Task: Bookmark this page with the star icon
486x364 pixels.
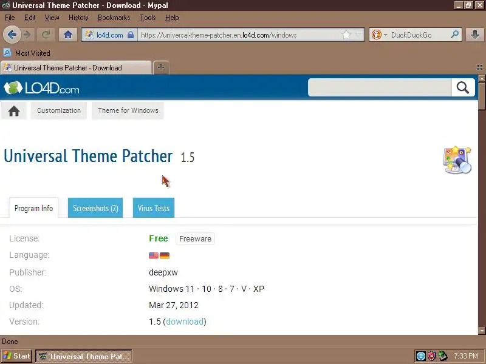Action: [x=346, y=35]
